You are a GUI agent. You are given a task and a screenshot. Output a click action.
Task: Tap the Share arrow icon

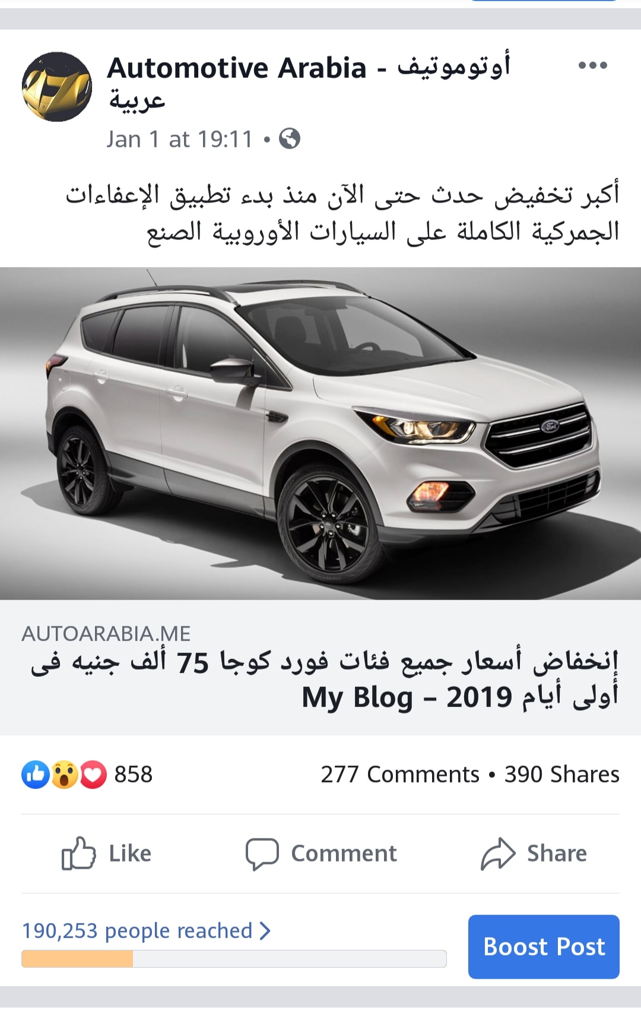coord(498,854)
